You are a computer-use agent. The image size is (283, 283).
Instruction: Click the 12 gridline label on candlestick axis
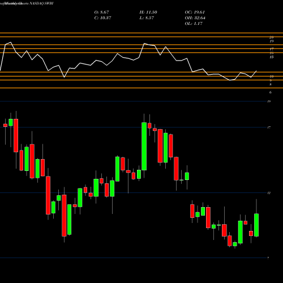coord(269,193)
